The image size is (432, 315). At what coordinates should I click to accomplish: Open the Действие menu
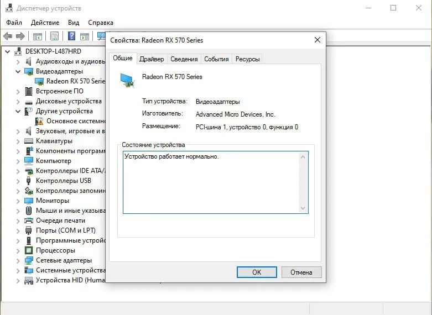45,23
